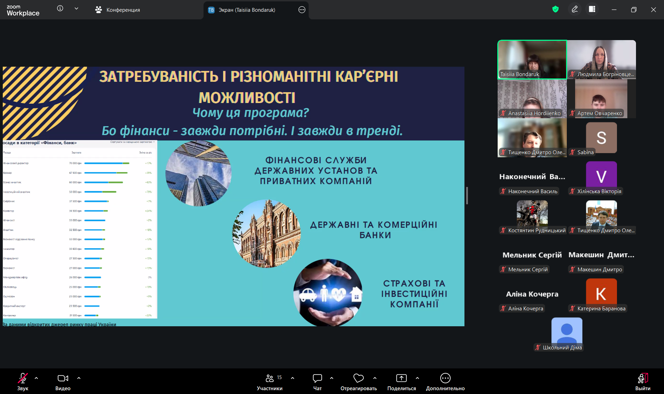Image resolution: width=664 pixels, height=394 pixels.
Task: Expand video options arrow beside Видео
Action: click(79, 378)
